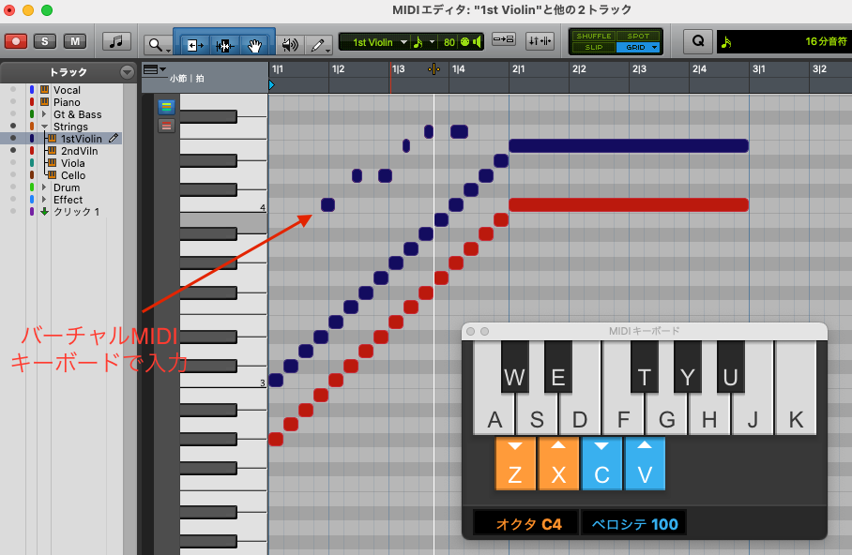
Task: Select the Grabber hand tool
Action: (x=255, y=45)
